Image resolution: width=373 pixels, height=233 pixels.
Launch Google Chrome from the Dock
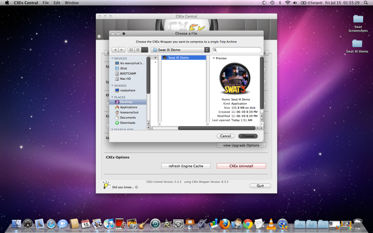[x=248, y=224]
